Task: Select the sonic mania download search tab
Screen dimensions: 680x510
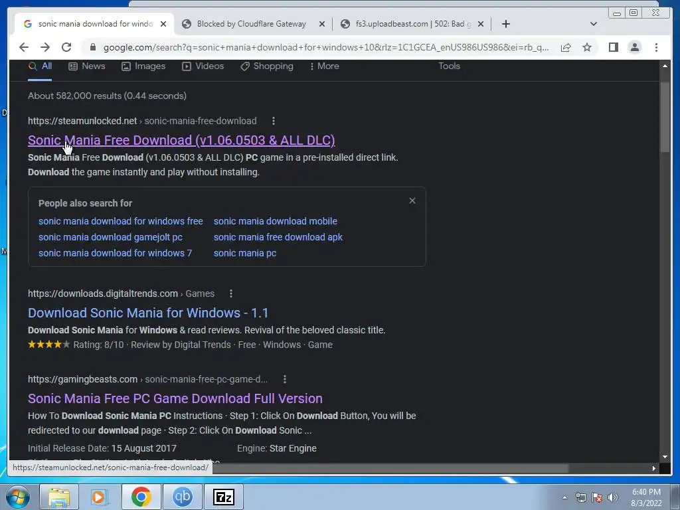Action: [x=95, y=24]
